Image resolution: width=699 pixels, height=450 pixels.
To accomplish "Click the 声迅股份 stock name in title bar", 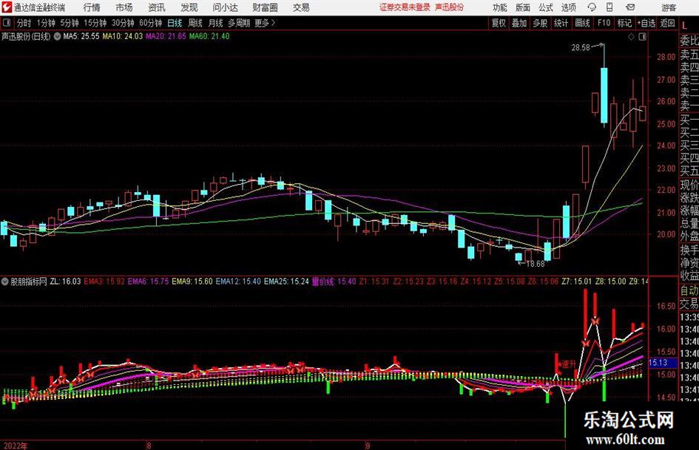I will coord(449,7).
